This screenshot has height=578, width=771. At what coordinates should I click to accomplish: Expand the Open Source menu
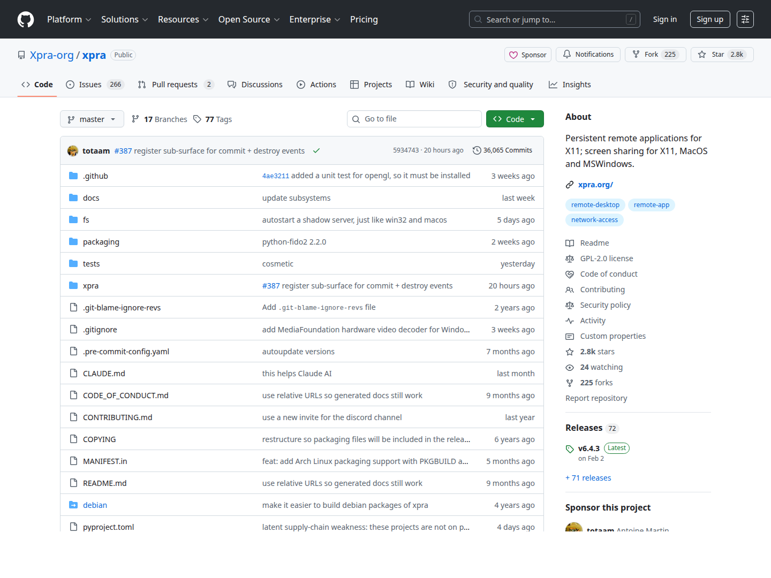click(x=249, y=19)
